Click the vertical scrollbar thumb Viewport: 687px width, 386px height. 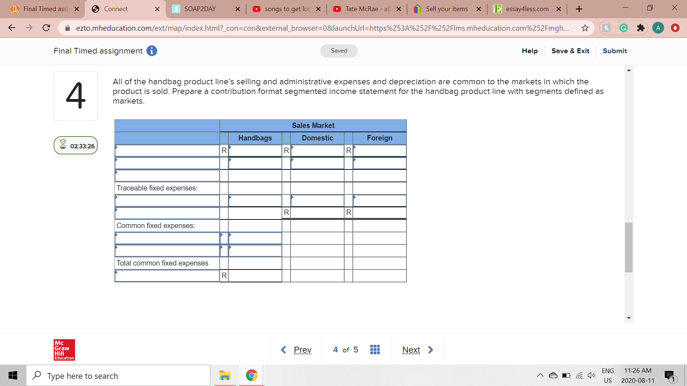pyautogui.click(x=629, y=247)
